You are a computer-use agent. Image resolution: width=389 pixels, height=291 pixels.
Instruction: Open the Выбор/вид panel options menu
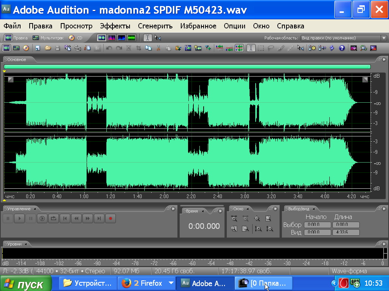(x=384, y=209)
